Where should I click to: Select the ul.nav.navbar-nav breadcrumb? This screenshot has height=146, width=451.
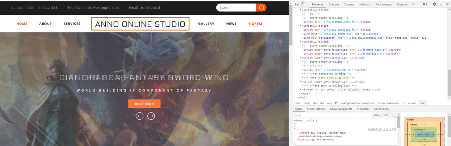(x=389, y=103)
